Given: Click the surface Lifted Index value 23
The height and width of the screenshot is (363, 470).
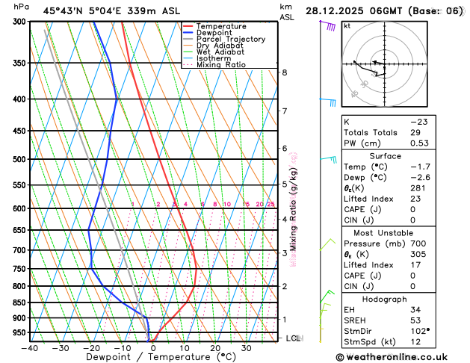Looking at the screenshot, I should click(415, 199).
